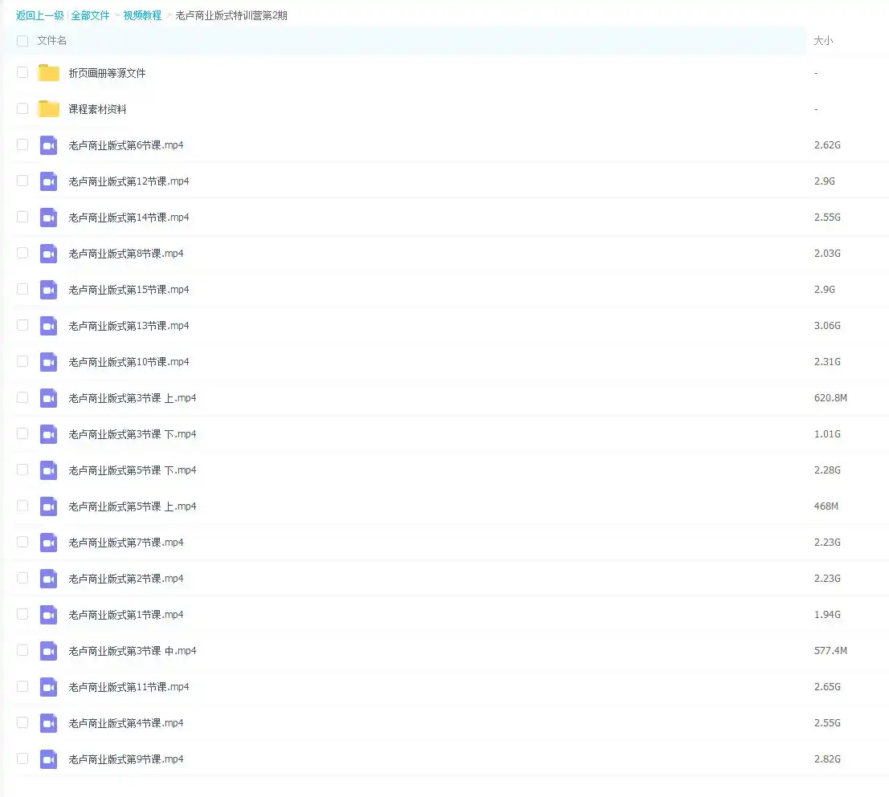889x797 pixels.
Task: Toggle the select-all checkbox beside 文件名
Action: click(22, 41)
